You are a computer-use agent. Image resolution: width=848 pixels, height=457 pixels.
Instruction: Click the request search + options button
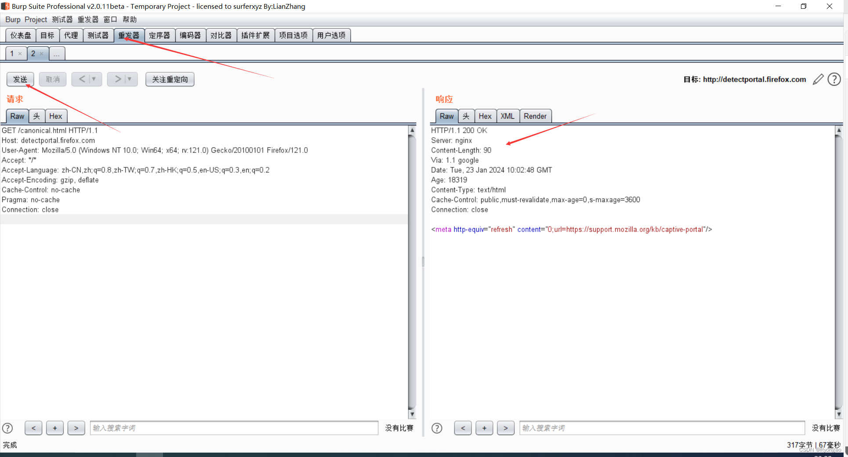pyautogui.click(x=55, y=428)
